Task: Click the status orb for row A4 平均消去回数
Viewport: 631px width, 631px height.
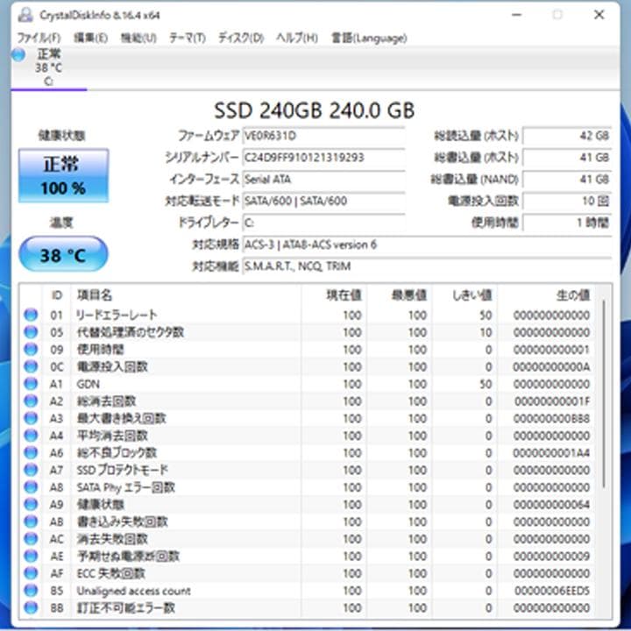Action: pyautogui.click(x=31, y=436)
